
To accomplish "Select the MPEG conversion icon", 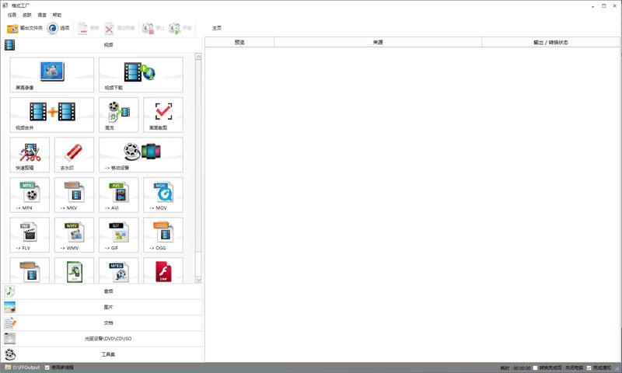I will (119, 270).
